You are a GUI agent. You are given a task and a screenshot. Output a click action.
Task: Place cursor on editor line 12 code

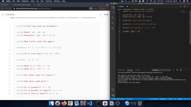pyautogui.click(x=131, y=32)
